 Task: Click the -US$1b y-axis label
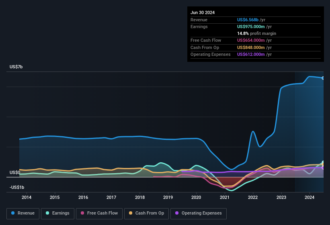coord(17,187)
